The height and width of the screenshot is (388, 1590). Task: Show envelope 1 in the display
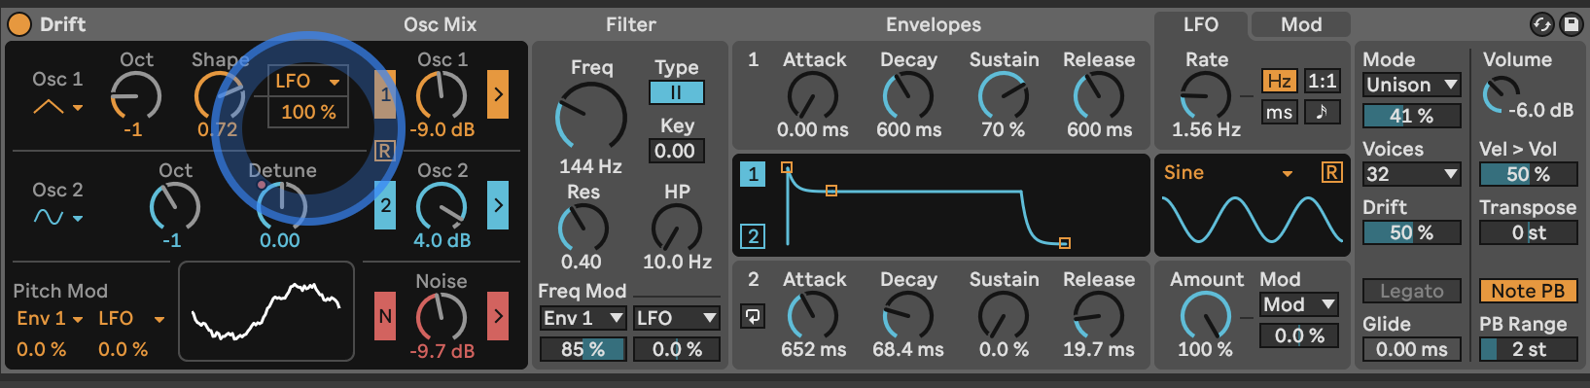[753, 174]
